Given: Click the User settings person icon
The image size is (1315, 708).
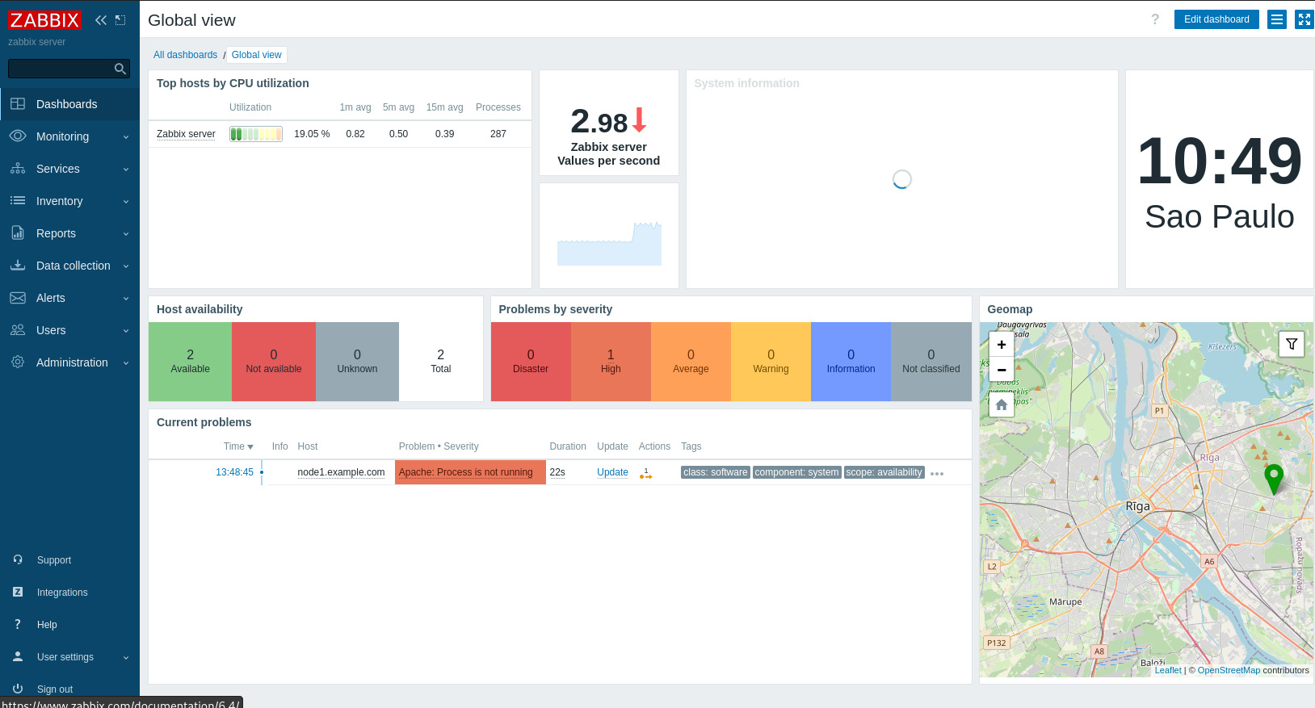Looking at the screenshot, I should pos(18,656).
